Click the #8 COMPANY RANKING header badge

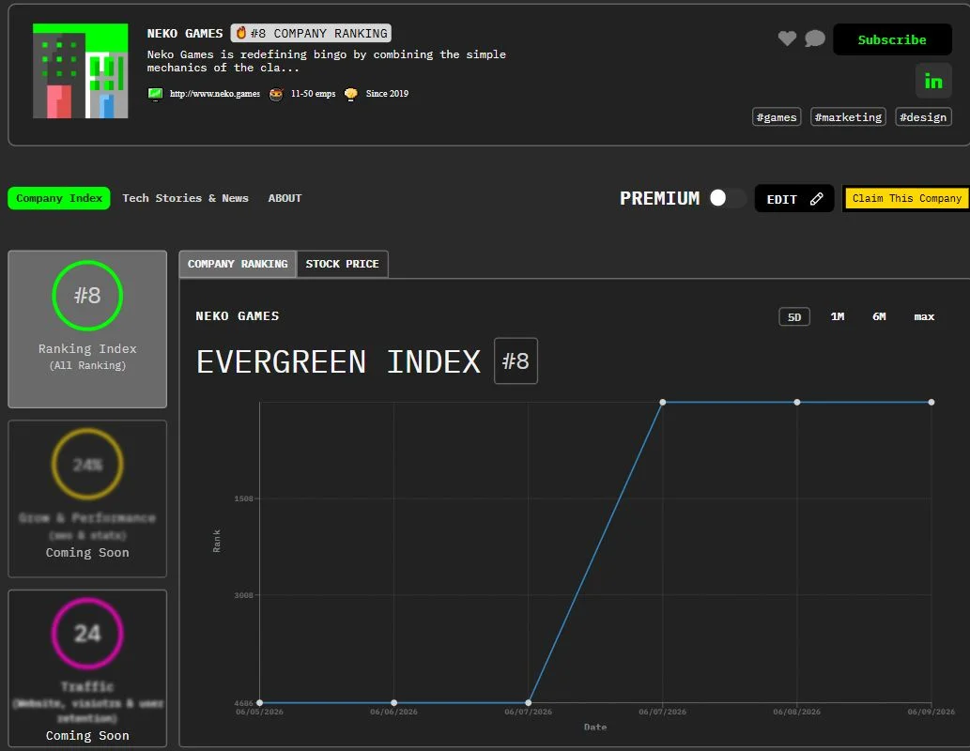(311, 33)
